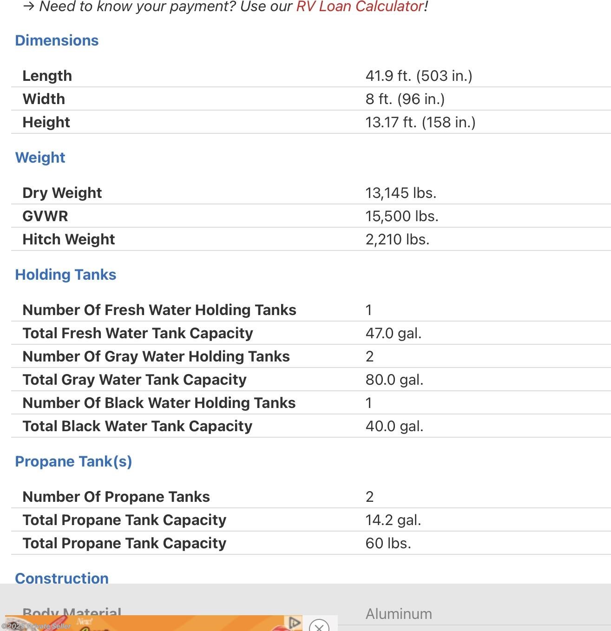Click the Height value 13.17 ft.
Screen dimensions: 611x631
pos(420,122)
